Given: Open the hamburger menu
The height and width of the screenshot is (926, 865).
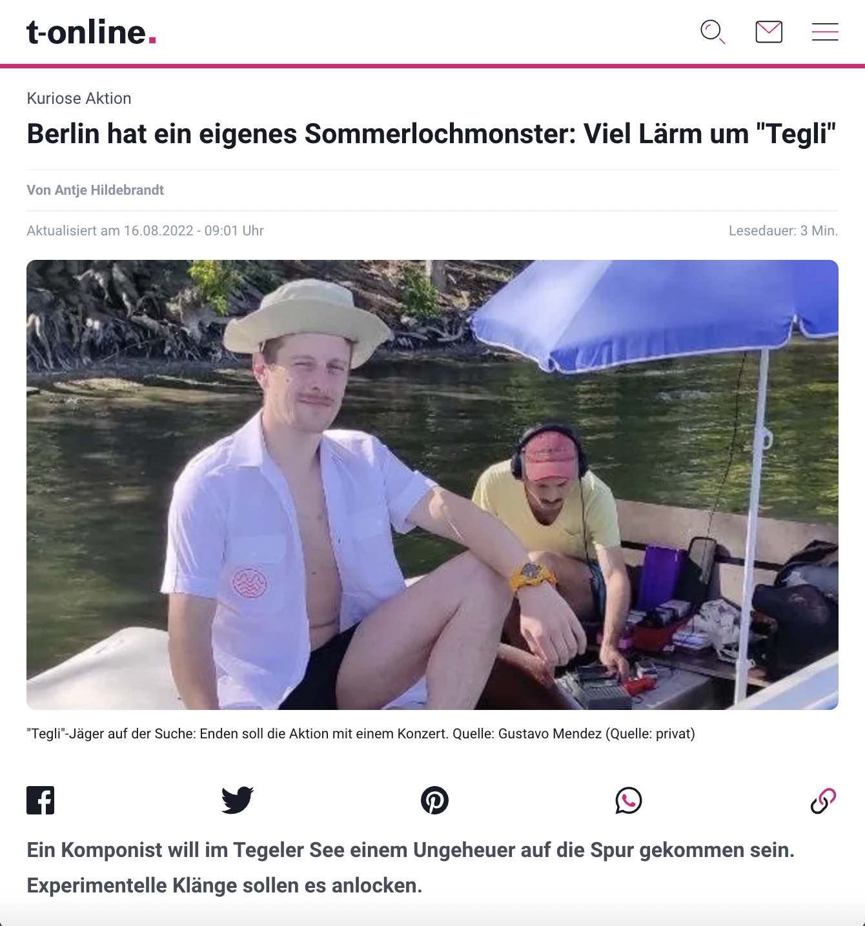Looking at the screenshot, I should tap(825, 32).
